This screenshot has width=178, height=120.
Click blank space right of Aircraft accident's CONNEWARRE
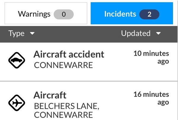113,66
